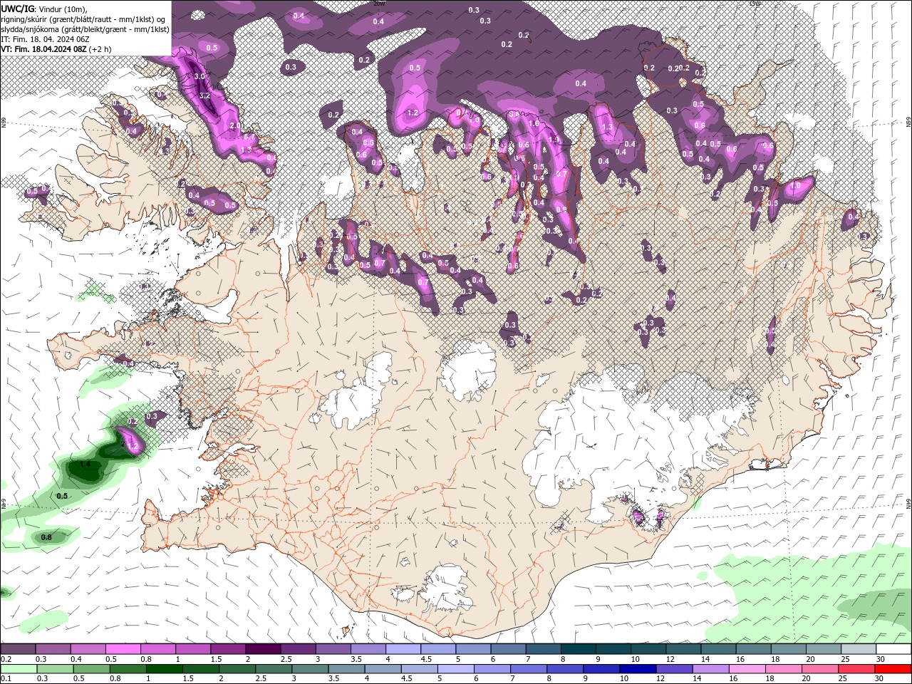Image resolution: width=912 pixels, height=684 pixels.
Task: Choose the darkest green 1–1.5 swatch, bottom legend row
Action: tap(164, 669)
